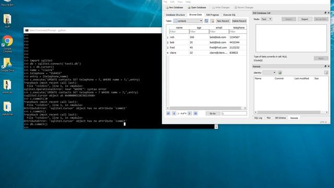Click the Go to button
This screenshot has height=188, width=334.
(x=212, y=113)
